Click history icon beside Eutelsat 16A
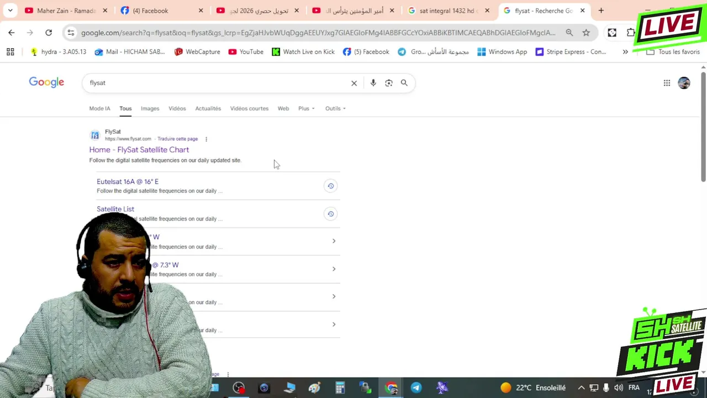The width and height of the screenshot is (707, 398). point(330,186)
